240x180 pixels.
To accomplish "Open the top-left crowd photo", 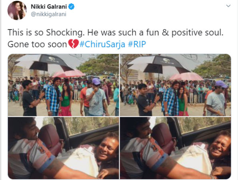I will (63, 85).
